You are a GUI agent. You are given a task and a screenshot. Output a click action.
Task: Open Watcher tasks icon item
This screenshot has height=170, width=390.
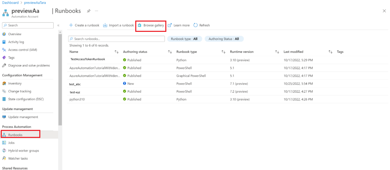(x=4, y=158)
